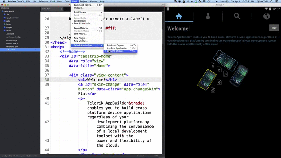Choose Build and Deploy

point(121,46)
